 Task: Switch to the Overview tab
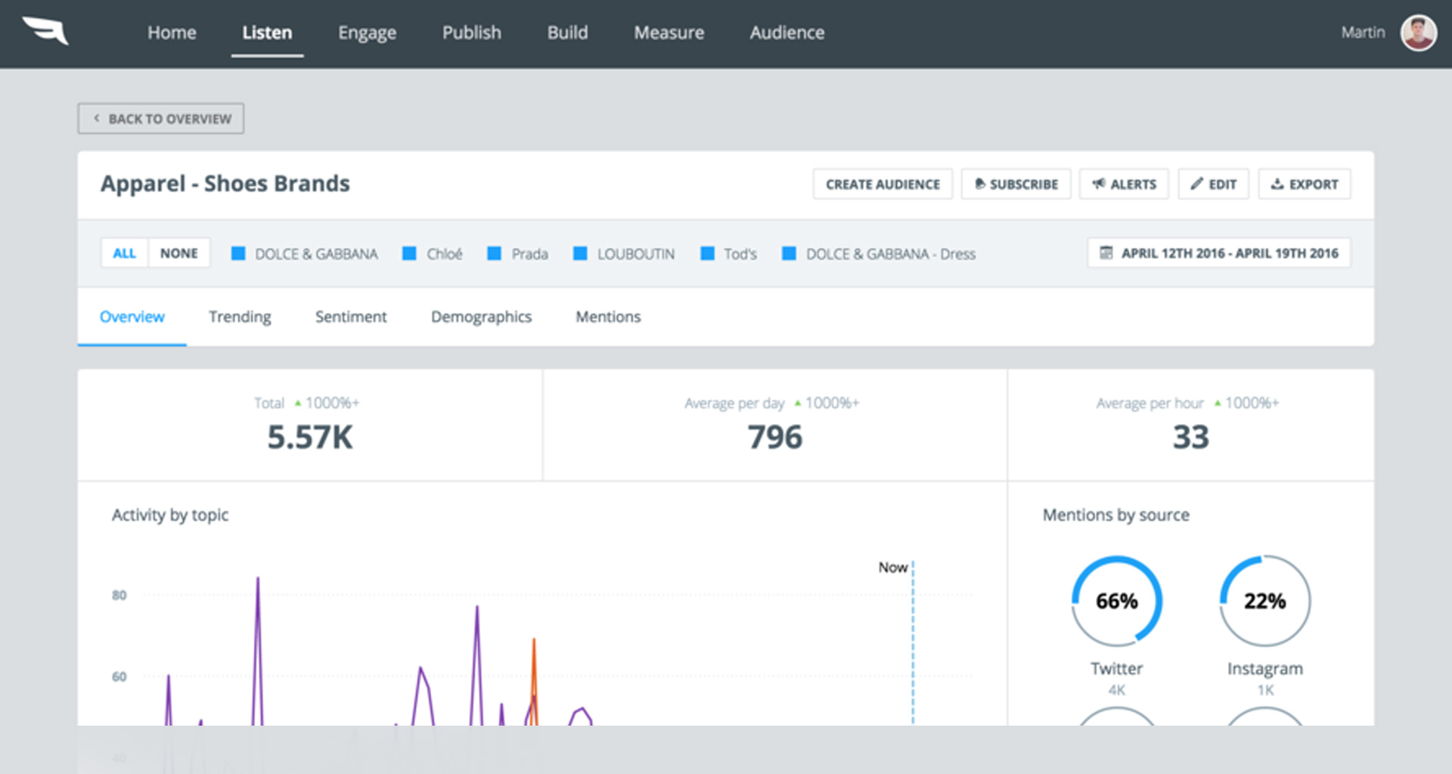(132, 317)
